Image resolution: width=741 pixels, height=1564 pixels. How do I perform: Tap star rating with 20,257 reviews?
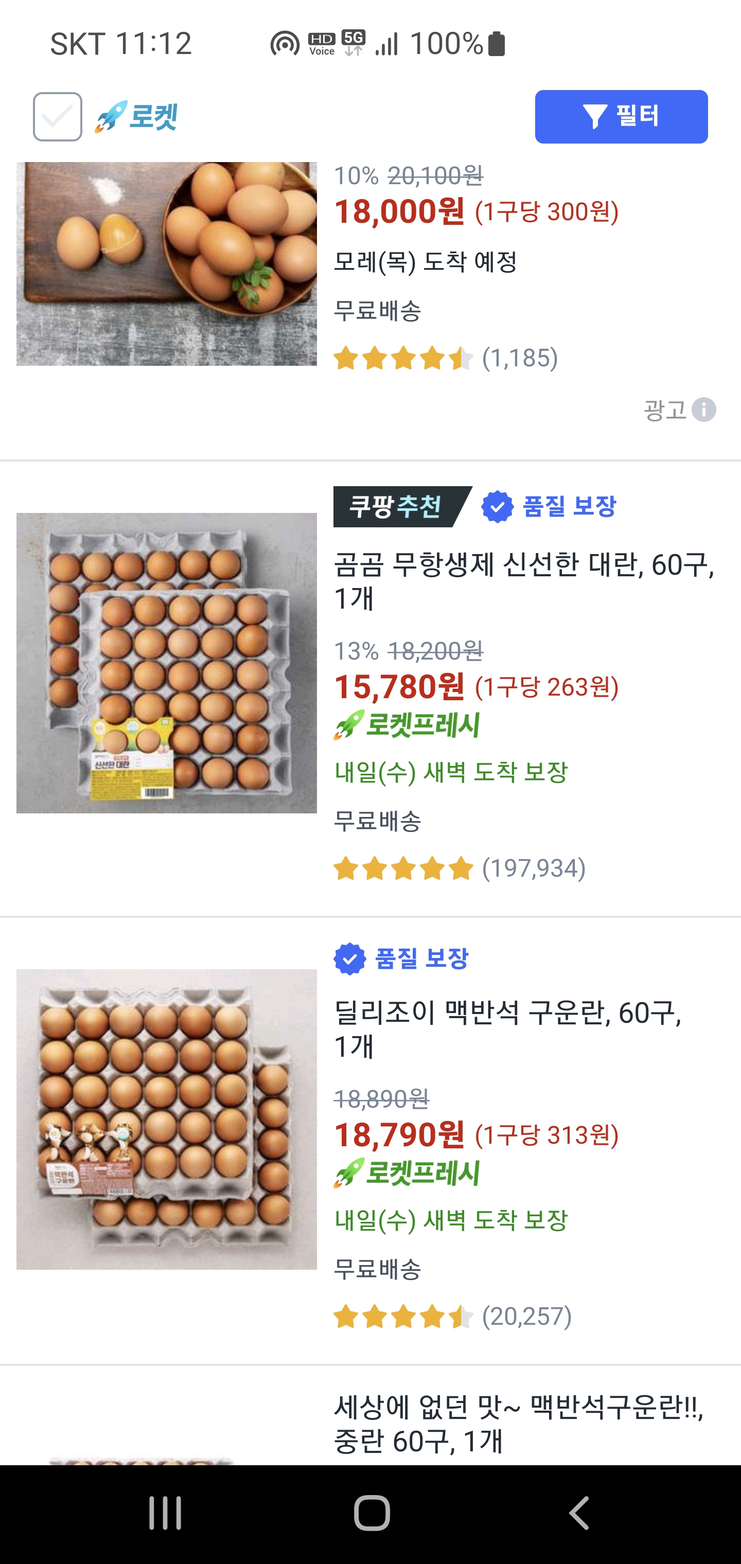(403, 1317)
